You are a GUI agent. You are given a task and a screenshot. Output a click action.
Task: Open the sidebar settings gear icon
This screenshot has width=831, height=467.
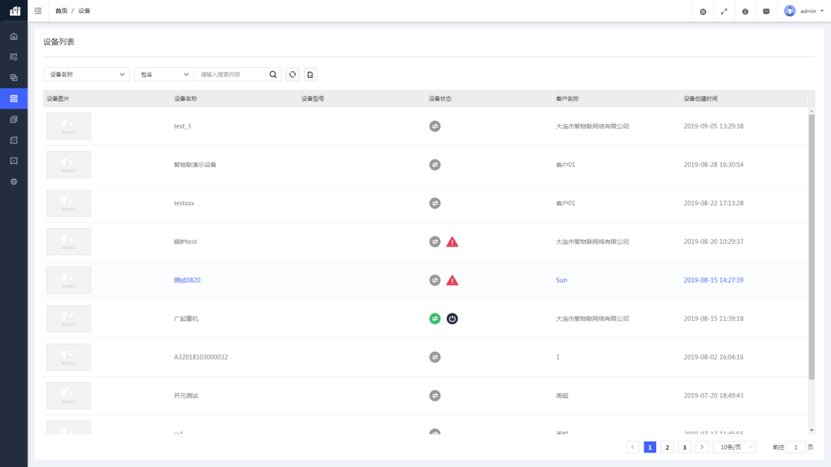[14, 181]
